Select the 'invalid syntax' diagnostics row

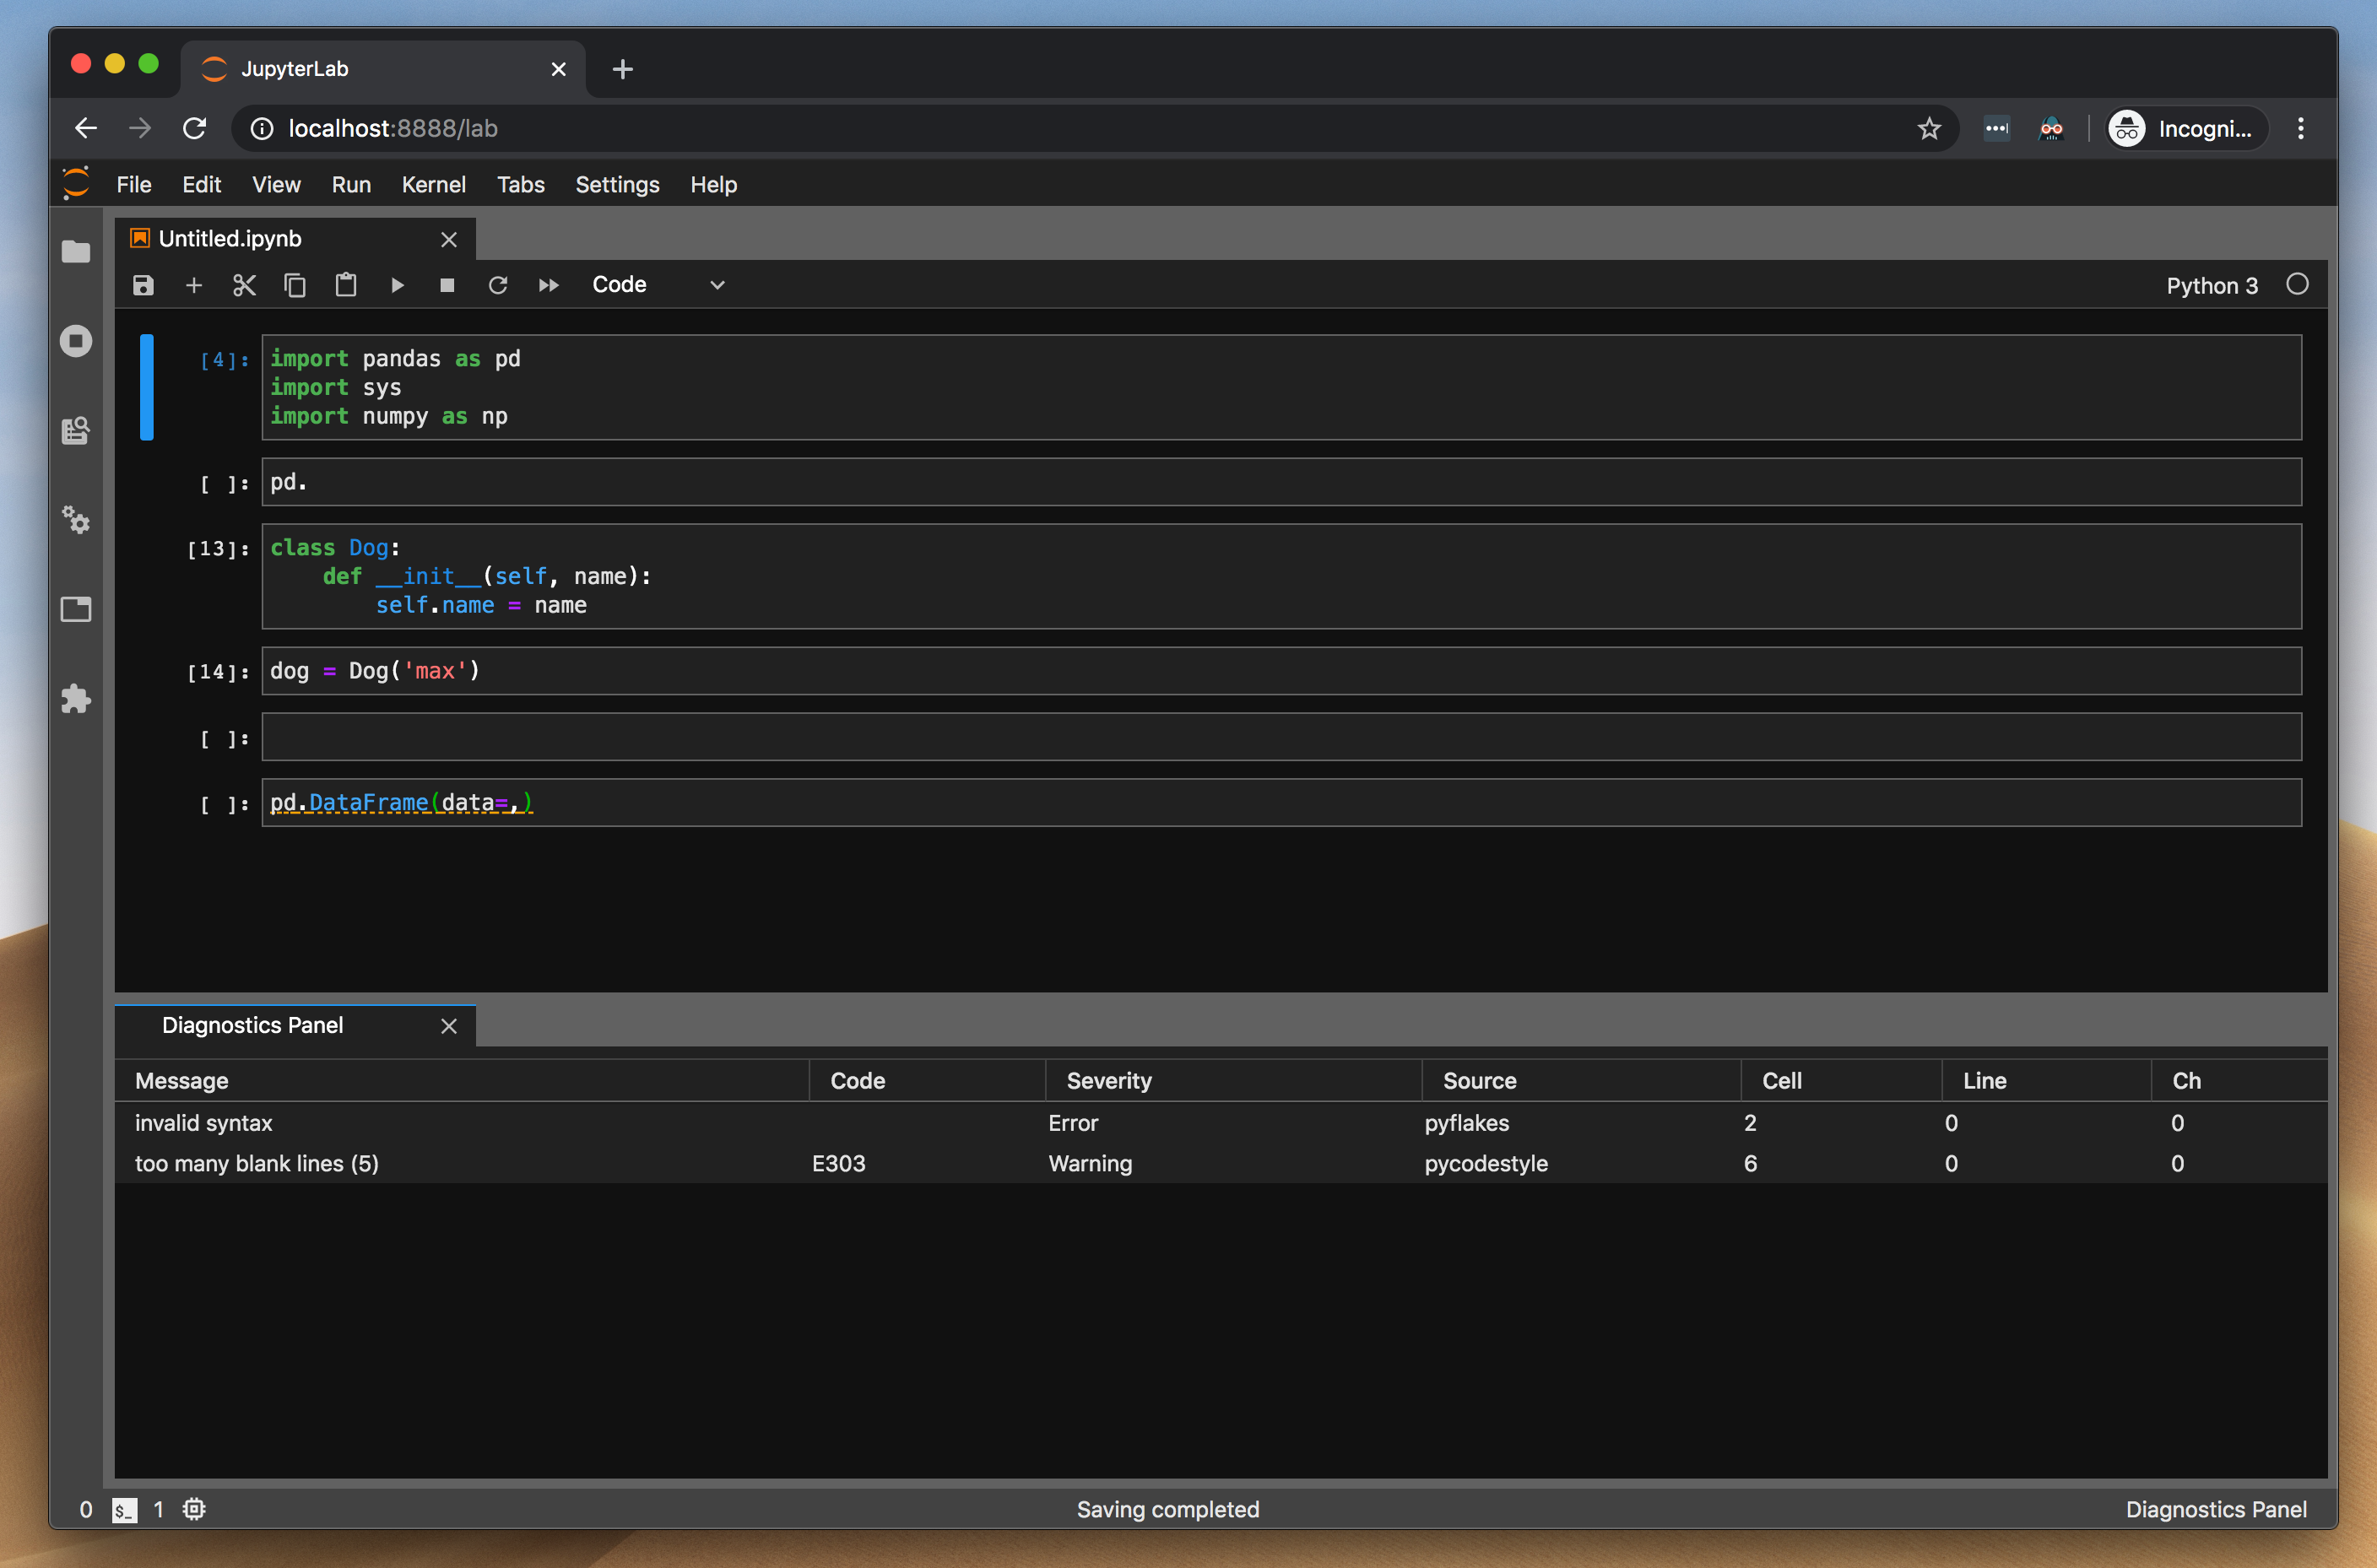(x=204, y=1123)
